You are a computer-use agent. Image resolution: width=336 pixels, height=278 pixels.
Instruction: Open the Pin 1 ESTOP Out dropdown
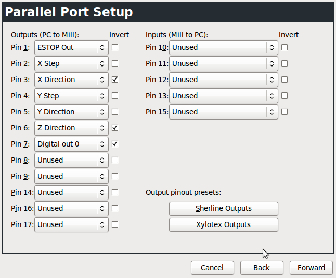click(x=71, y=47)
